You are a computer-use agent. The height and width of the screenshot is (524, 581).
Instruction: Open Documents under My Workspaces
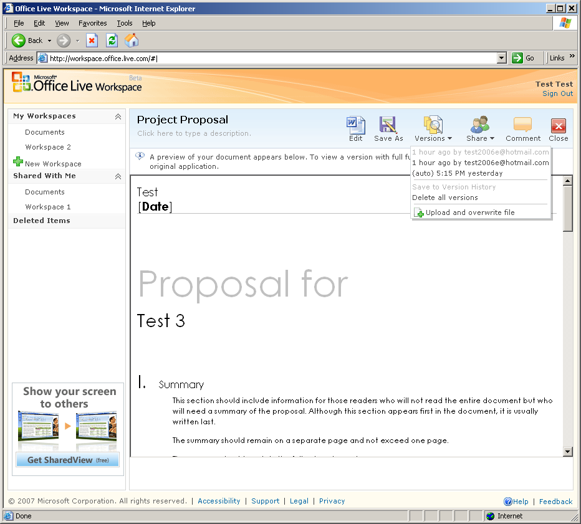point(45,132)
